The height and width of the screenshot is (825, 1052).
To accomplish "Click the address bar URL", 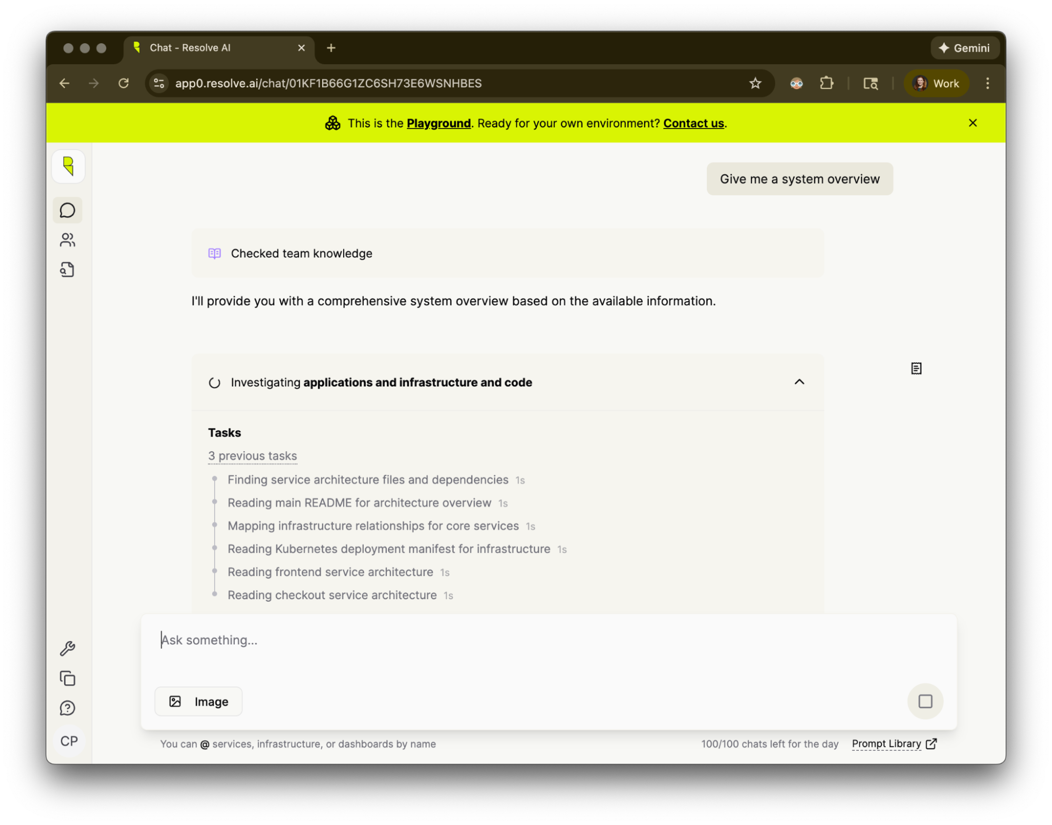I will click(328, 83).
